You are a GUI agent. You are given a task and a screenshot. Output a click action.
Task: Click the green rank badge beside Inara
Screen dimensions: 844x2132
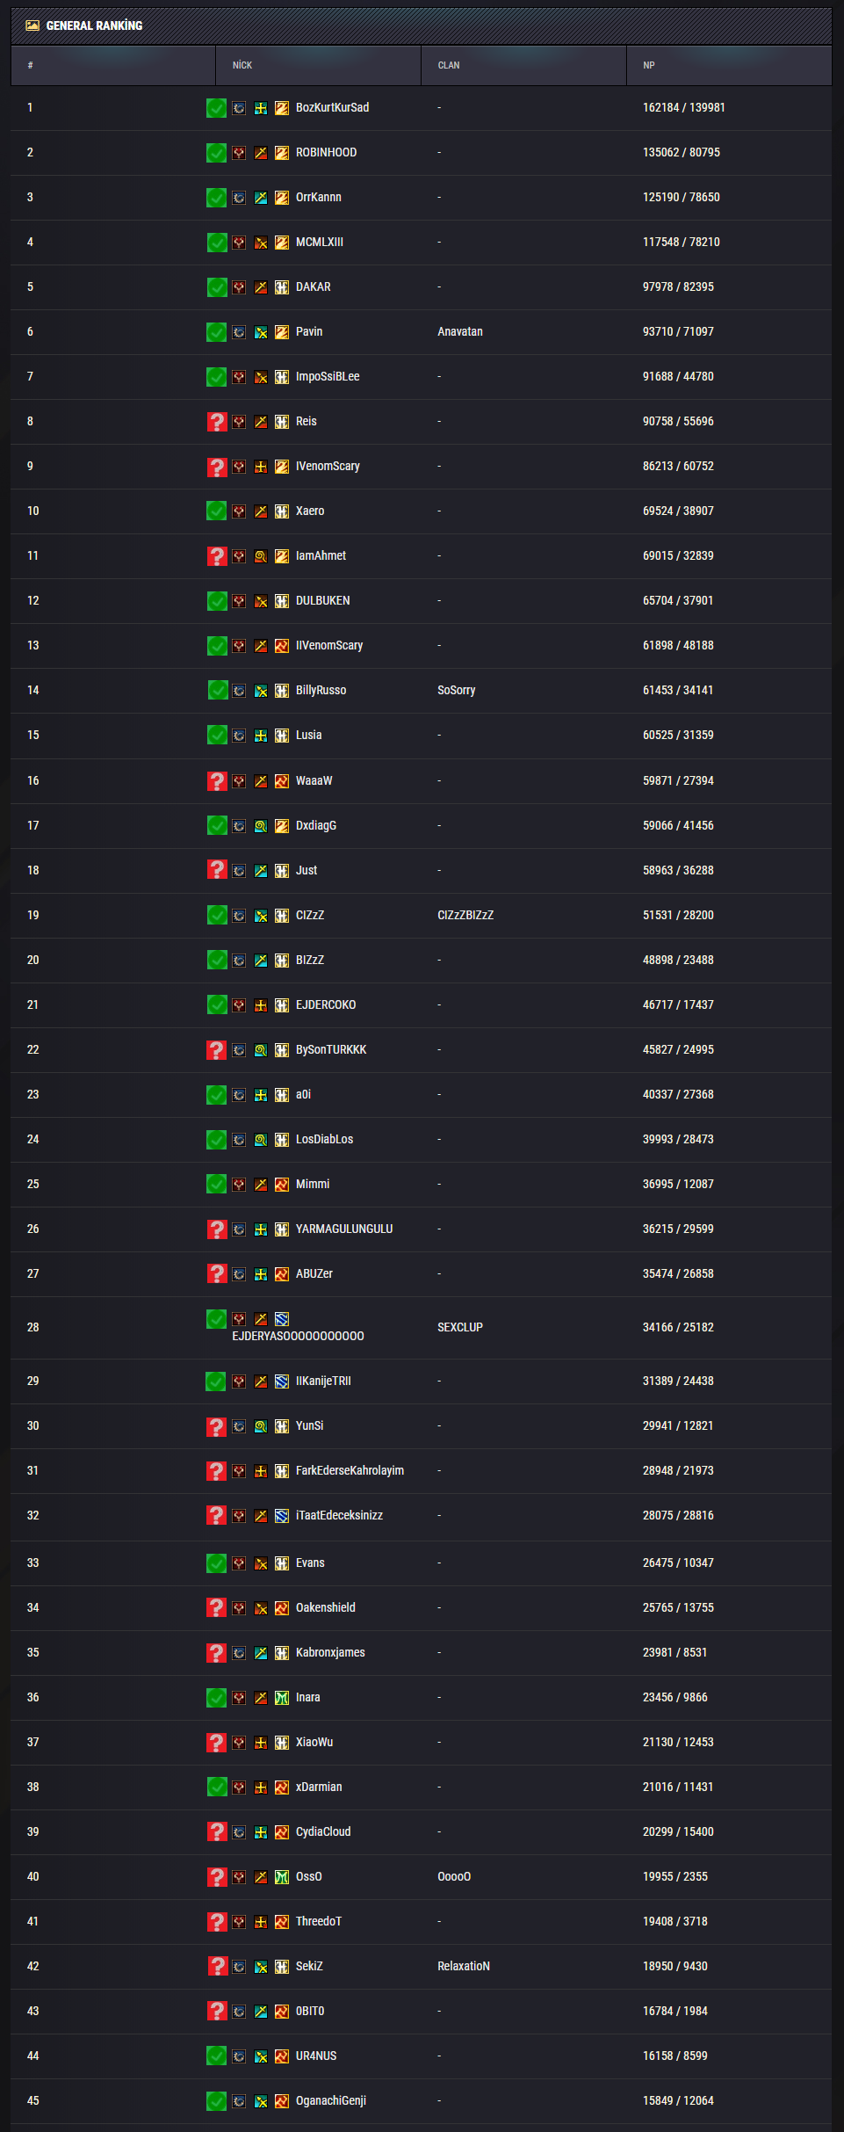click(282, 1698)
